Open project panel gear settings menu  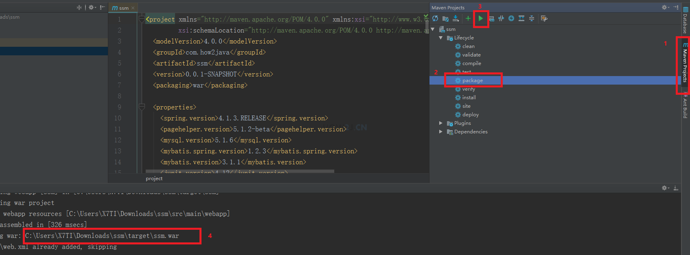[92, 7]
